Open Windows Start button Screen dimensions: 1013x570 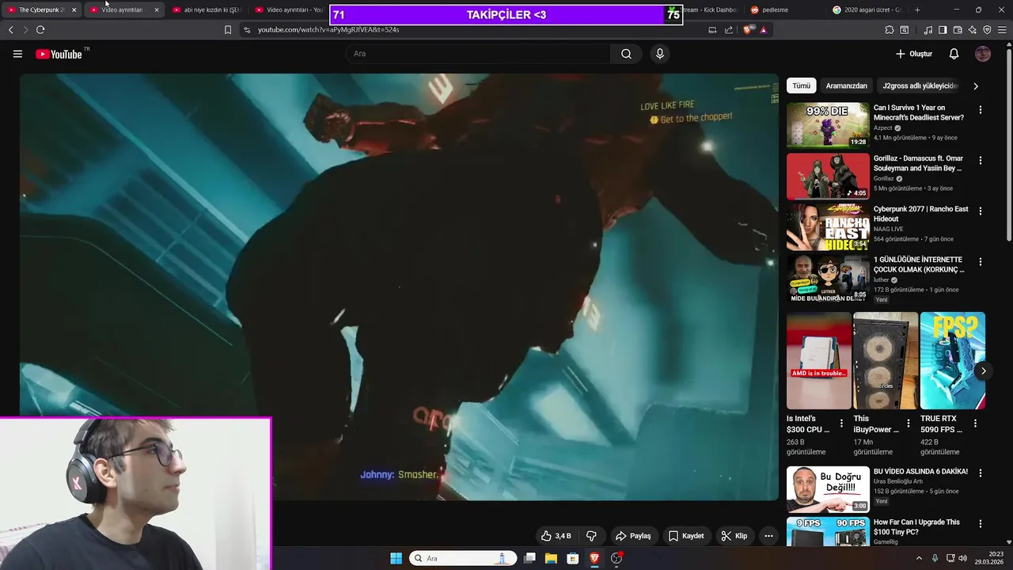(x=396, y=558)
